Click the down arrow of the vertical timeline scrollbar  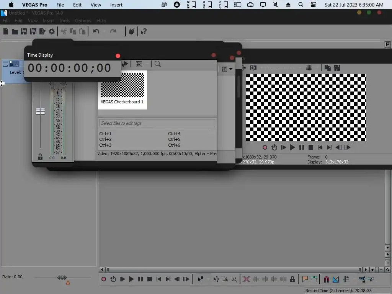coord(387,248)
